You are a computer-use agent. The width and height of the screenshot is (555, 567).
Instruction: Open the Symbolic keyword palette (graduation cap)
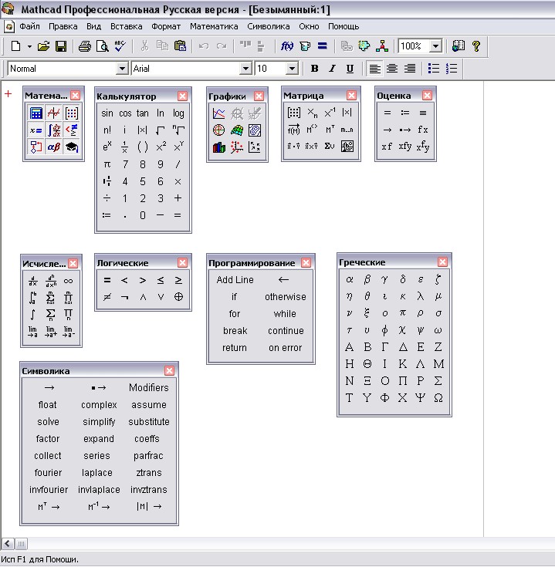(x=71, y=147)
